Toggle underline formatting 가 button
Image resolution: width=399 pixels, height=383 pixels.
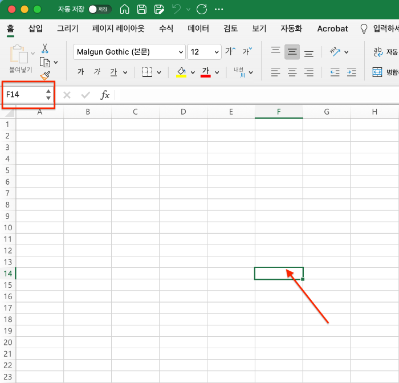(113, 72)
